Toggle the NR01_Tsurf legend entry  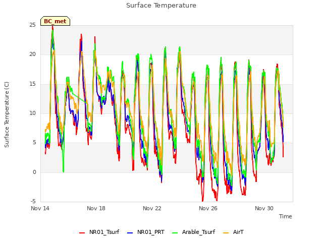[99, 232]
